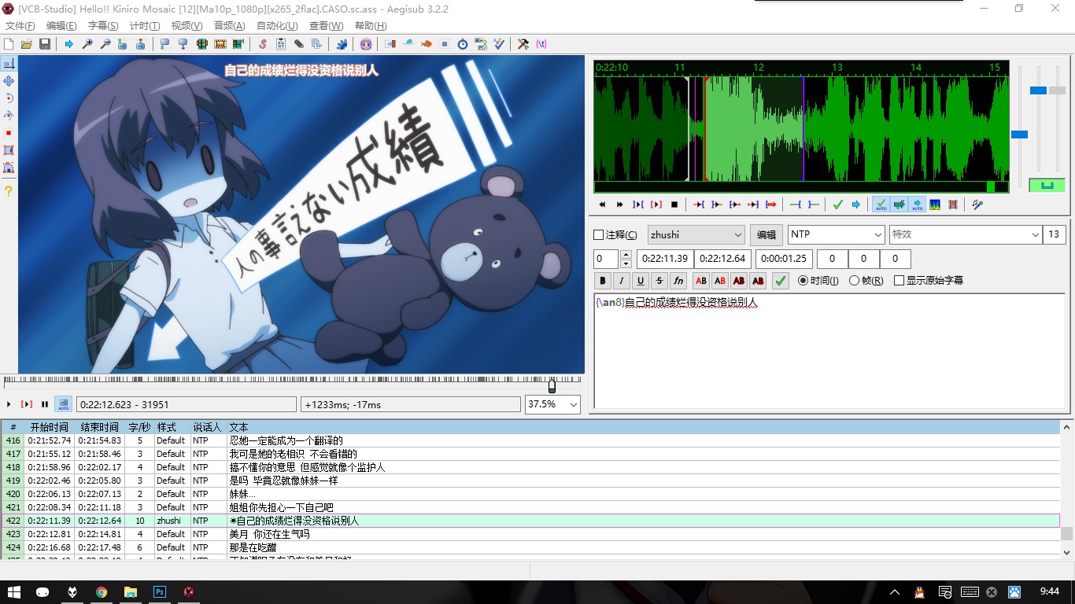Tick the 注释(C) comment checkbox
This screenshot has height=604, width=1075.
coord(598,235)
